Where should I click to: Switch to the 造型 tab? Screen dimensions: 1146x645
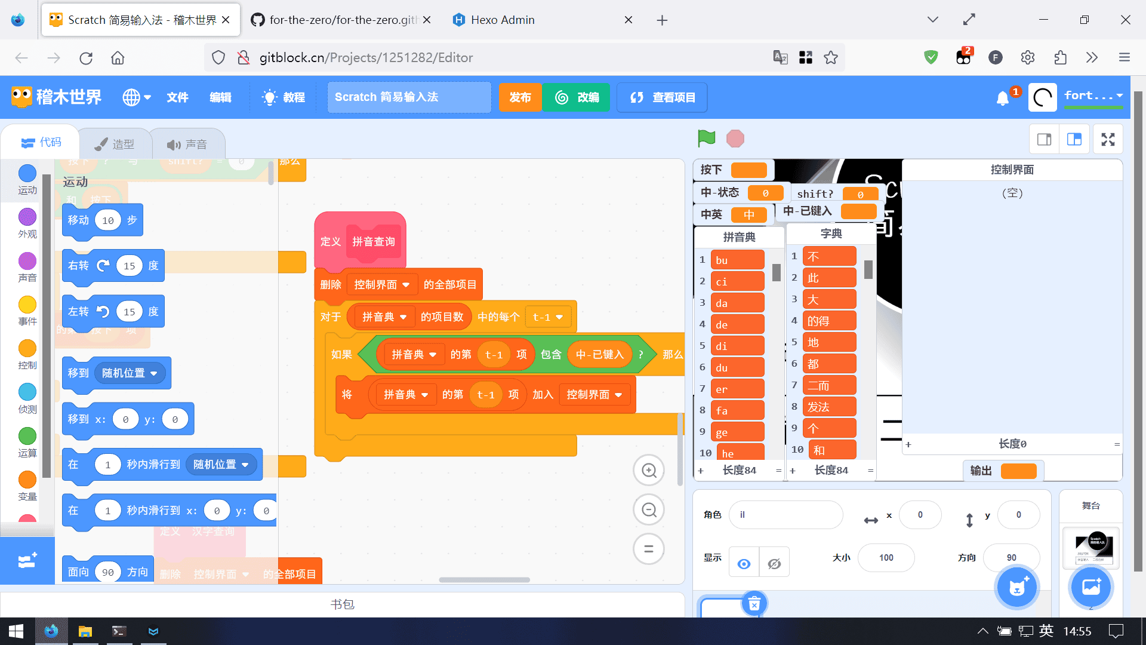(115, 144)
